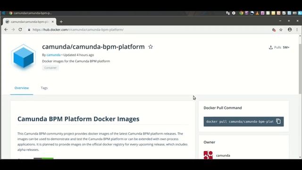Image resolution: width=302 pixels, height=170 pixels.
Task: Click the padlock site info icon
Action: [29, 30]
